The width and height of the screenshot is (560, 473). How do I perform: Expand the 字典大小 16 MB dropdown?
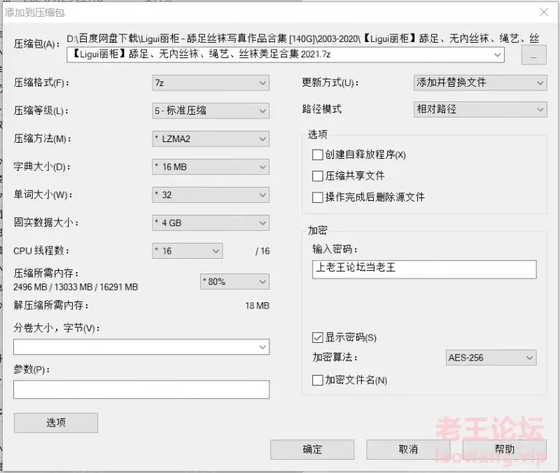211,167
